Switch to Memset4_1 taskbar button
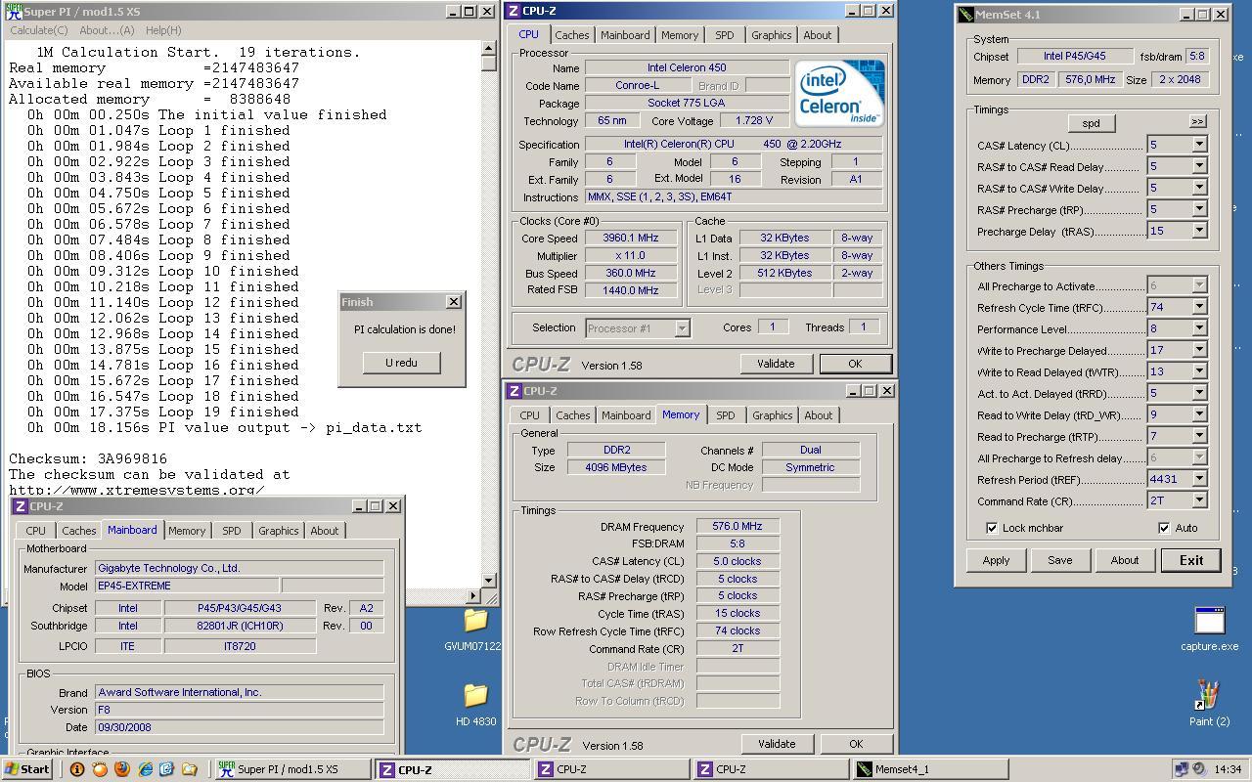Image resolution: width=1252 pixels, height=782 pixels. (931, 769)
